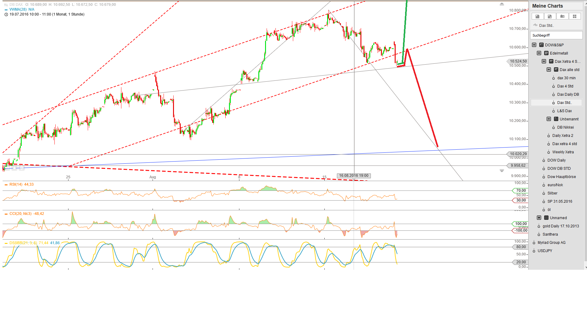Click the clock icon next to the date range
This screenshot has height=317, width=587.
click(6, 14)
